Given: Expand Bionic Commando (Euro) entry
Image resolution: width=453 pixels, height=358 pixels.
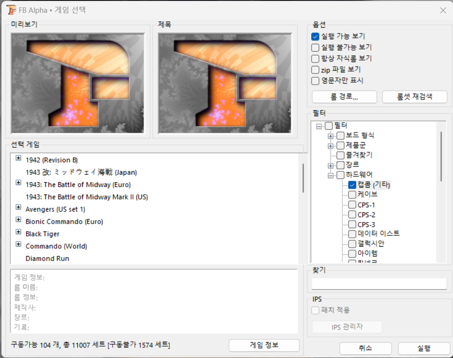Looking at the screenshot, I should pos(19,220).
